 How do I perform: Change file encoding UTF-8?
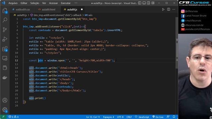click(x=120, y=117)
